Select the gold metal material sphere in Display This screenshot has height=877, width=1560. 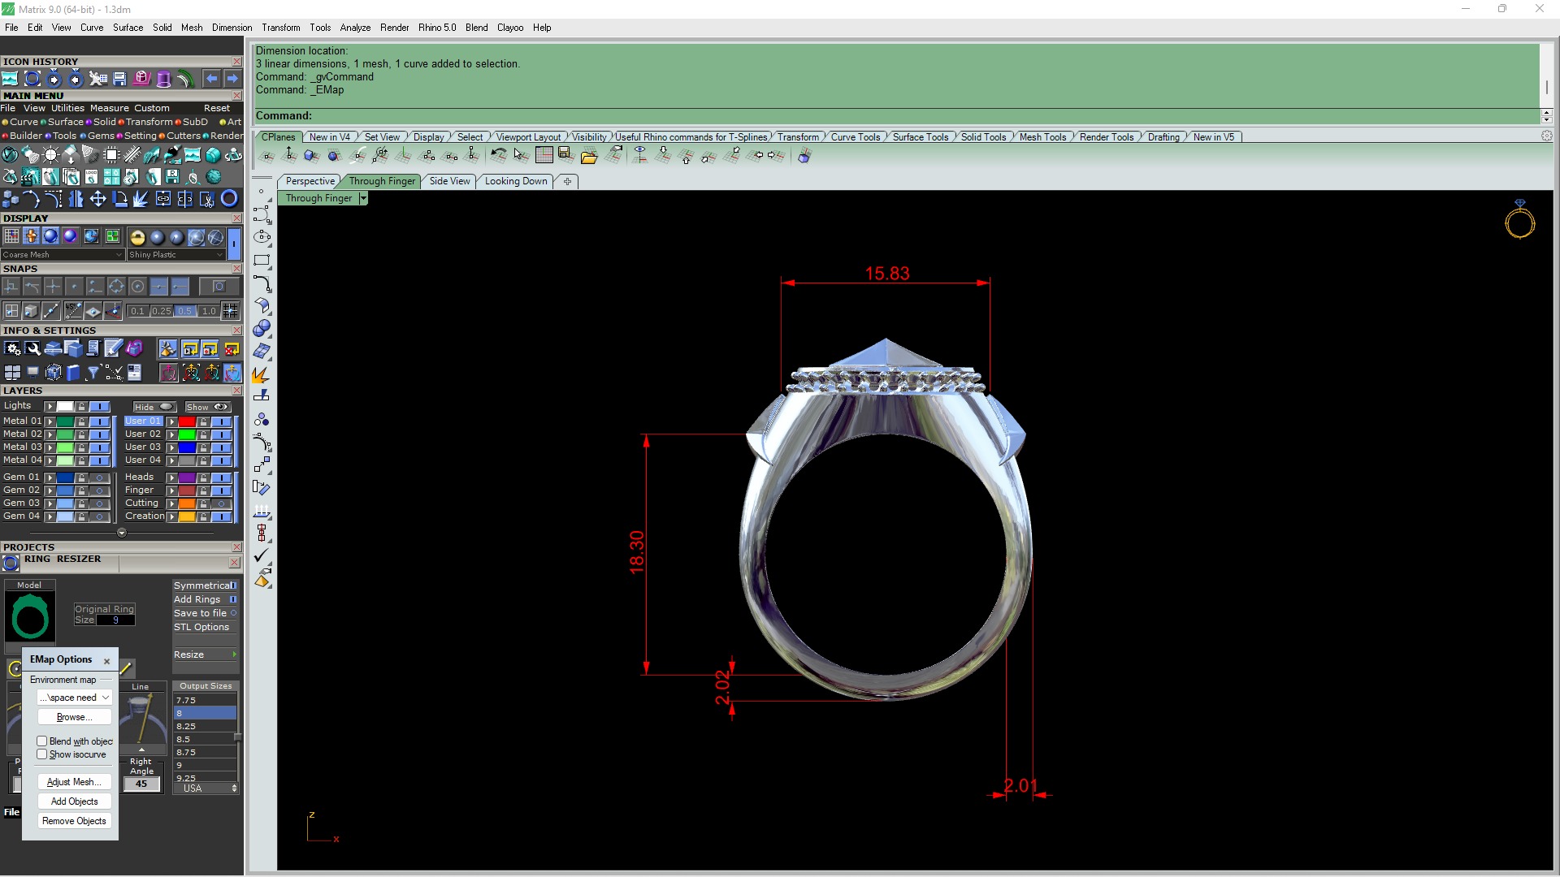137,237
